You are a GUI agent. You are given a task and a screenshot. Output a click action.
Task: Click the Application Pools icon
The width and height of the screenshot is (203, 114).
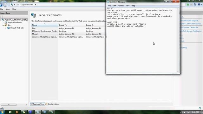[x=6, y=22]
